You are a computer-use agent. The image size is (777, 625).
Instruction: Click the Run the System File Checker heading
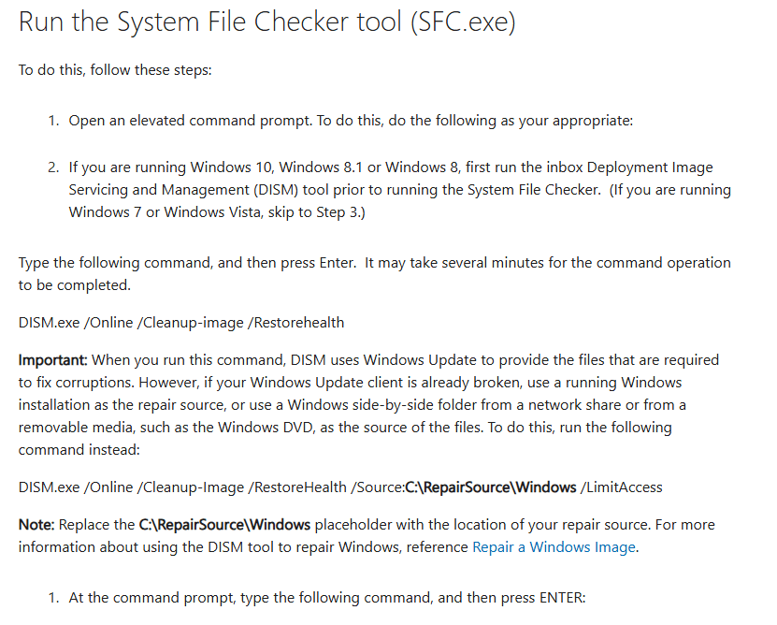coord(267,22)
